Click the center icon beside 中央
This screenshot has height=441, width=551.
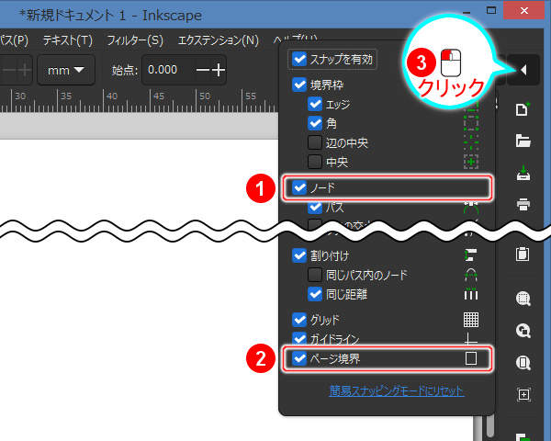471,162
